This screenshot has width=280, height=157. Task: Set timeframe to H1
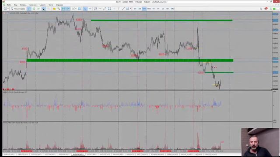coord(154,9)
